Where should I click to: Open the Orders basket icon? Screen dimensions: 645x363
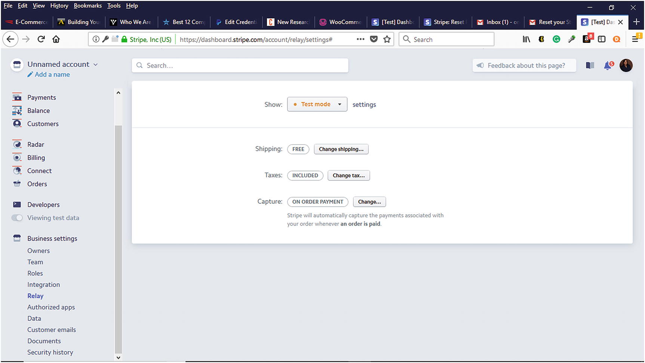tap(17, 184)
